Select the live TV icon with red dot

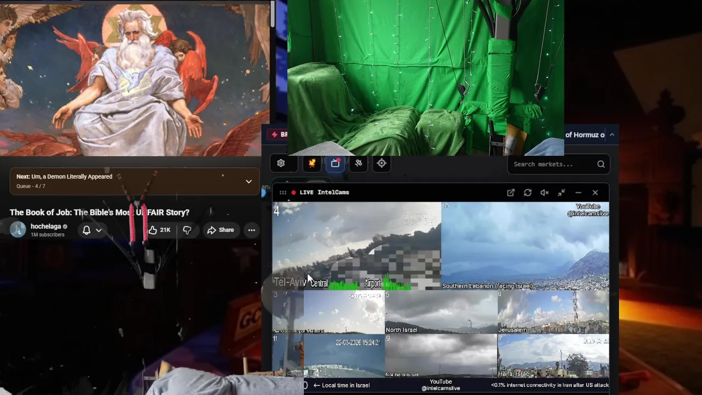coord(335,163)
